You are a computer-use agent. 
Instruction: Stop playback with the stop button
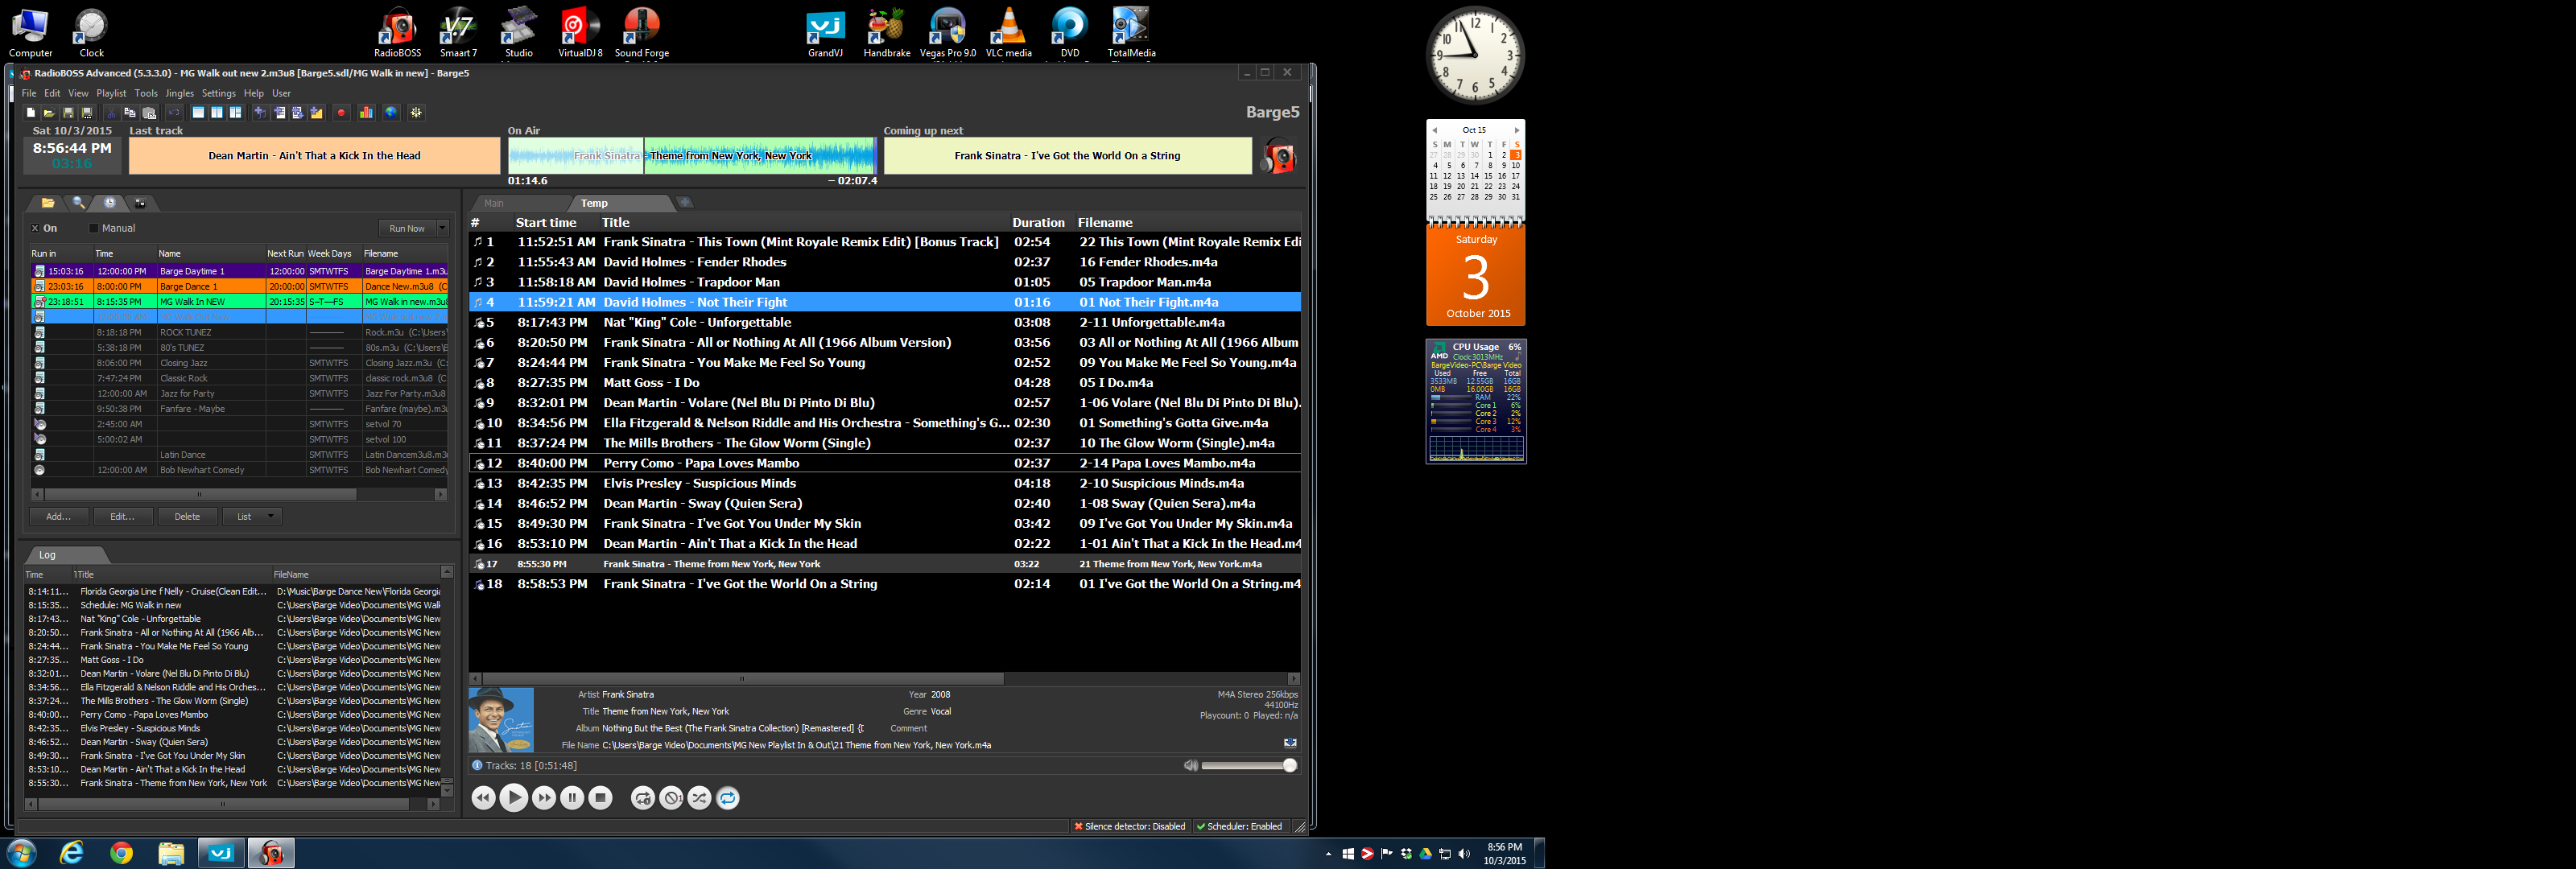click(x=600, y=798)
